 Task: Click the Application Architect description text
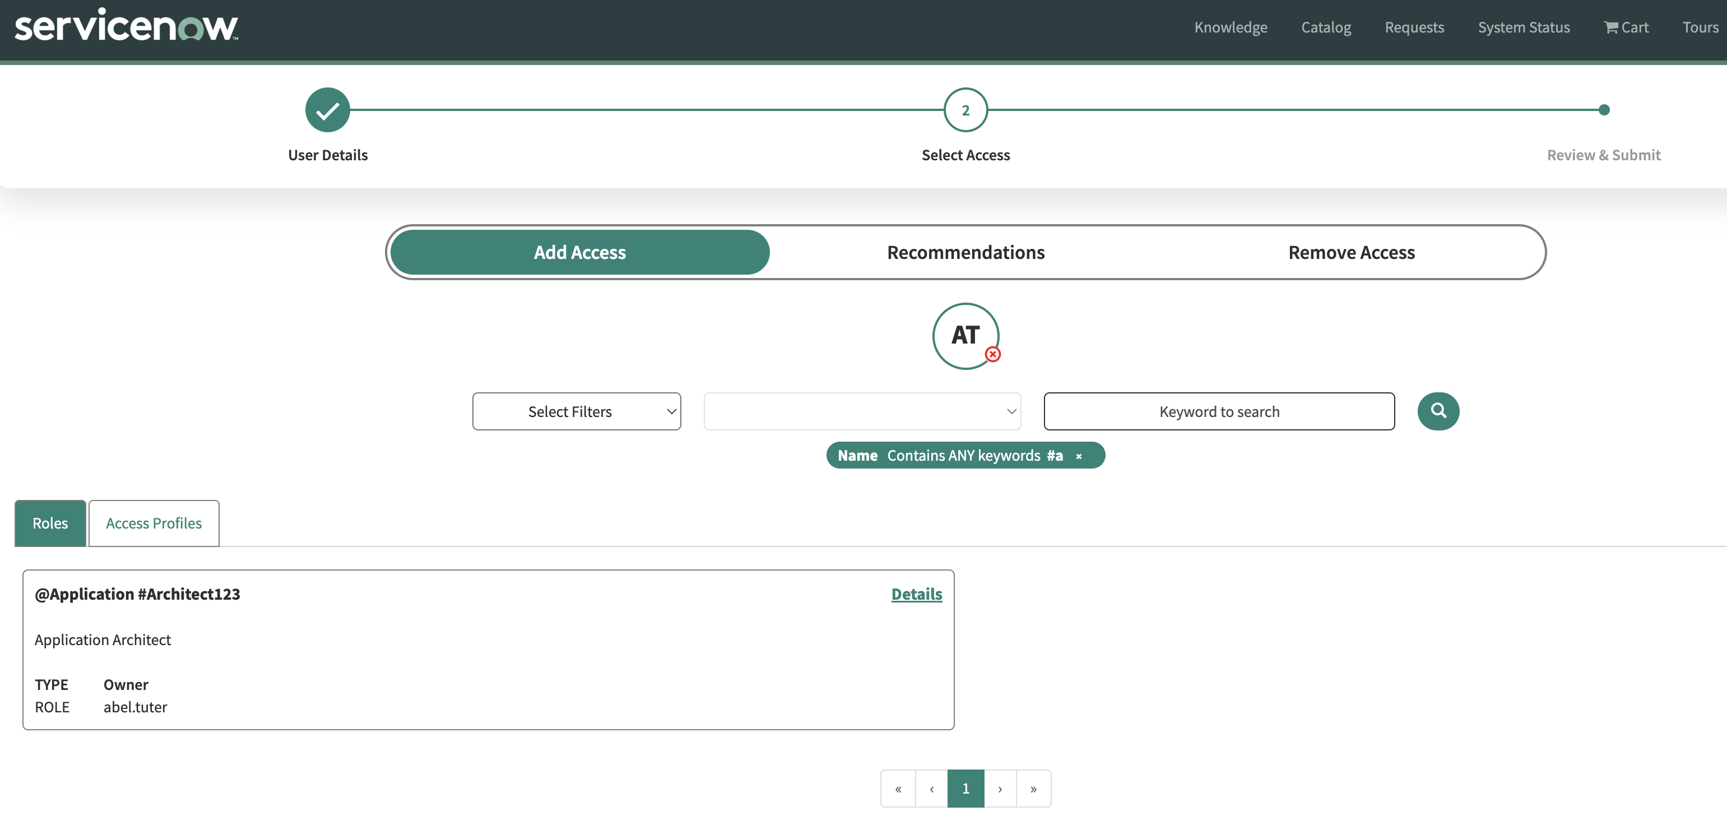[103, 641]
